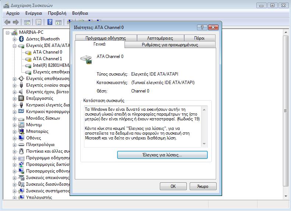
Task: Click the Intel(R) 82801HEM controller icon
Action: (x=28, y=66)
